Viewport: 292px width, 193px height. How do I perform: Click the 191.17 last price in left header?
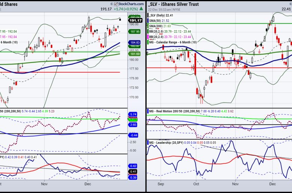(106, 9)
